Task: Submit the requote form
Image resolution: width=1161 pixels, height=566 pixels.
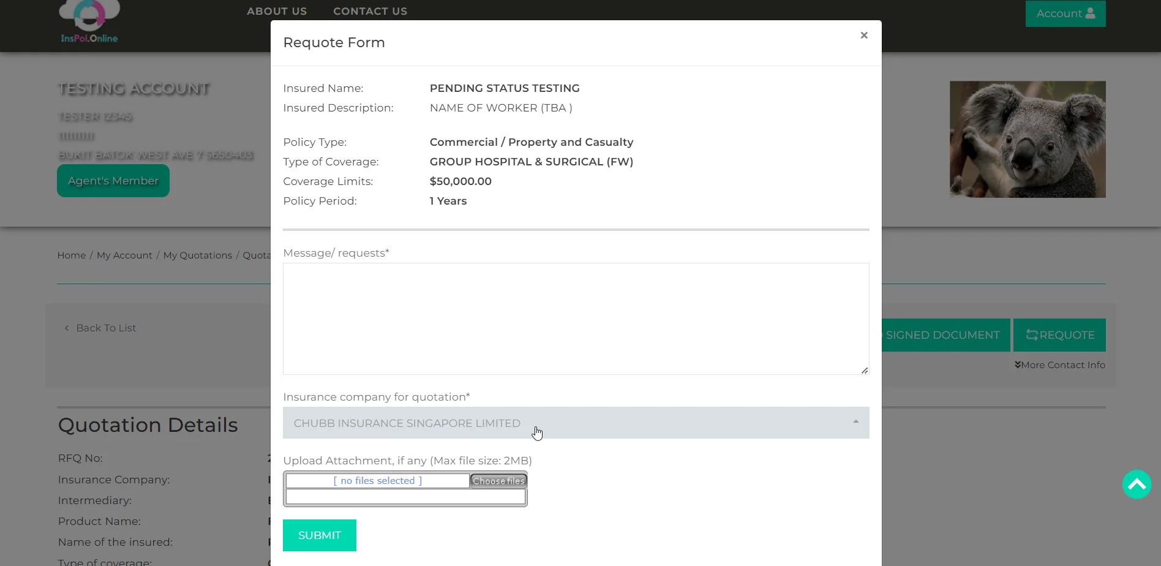Action: pos(319,535)
